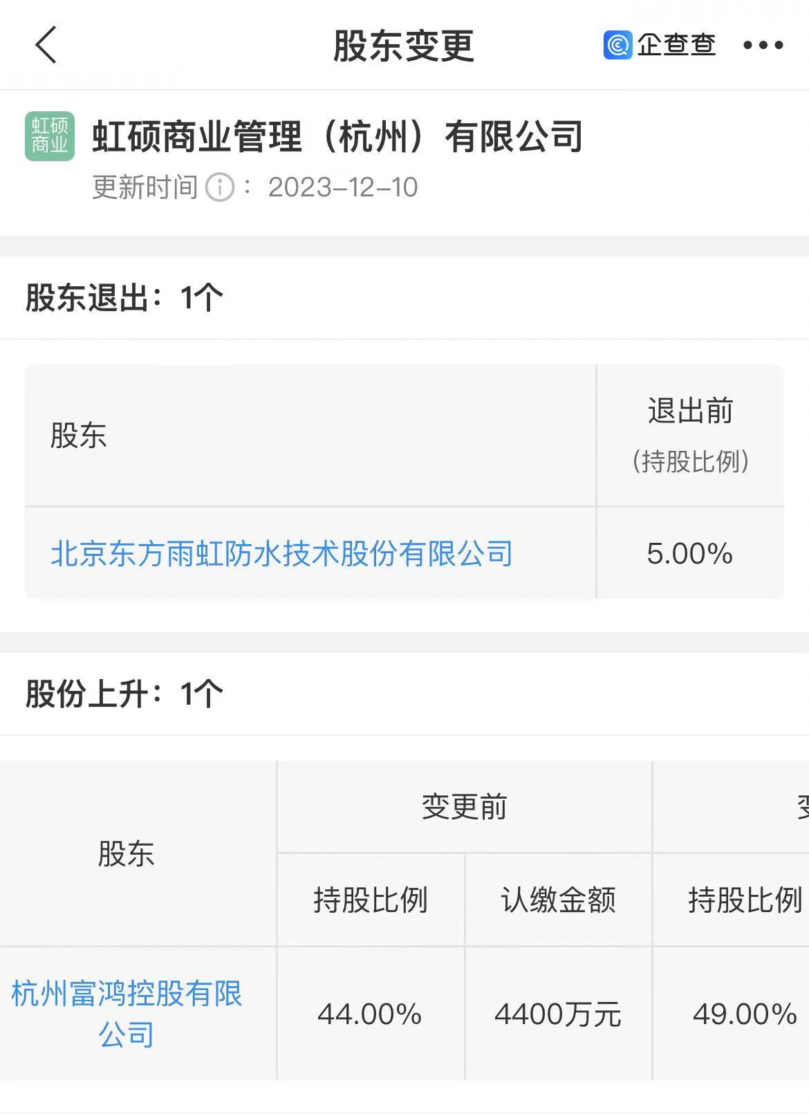Tap the 变更前 column group header

coord(464,807)
